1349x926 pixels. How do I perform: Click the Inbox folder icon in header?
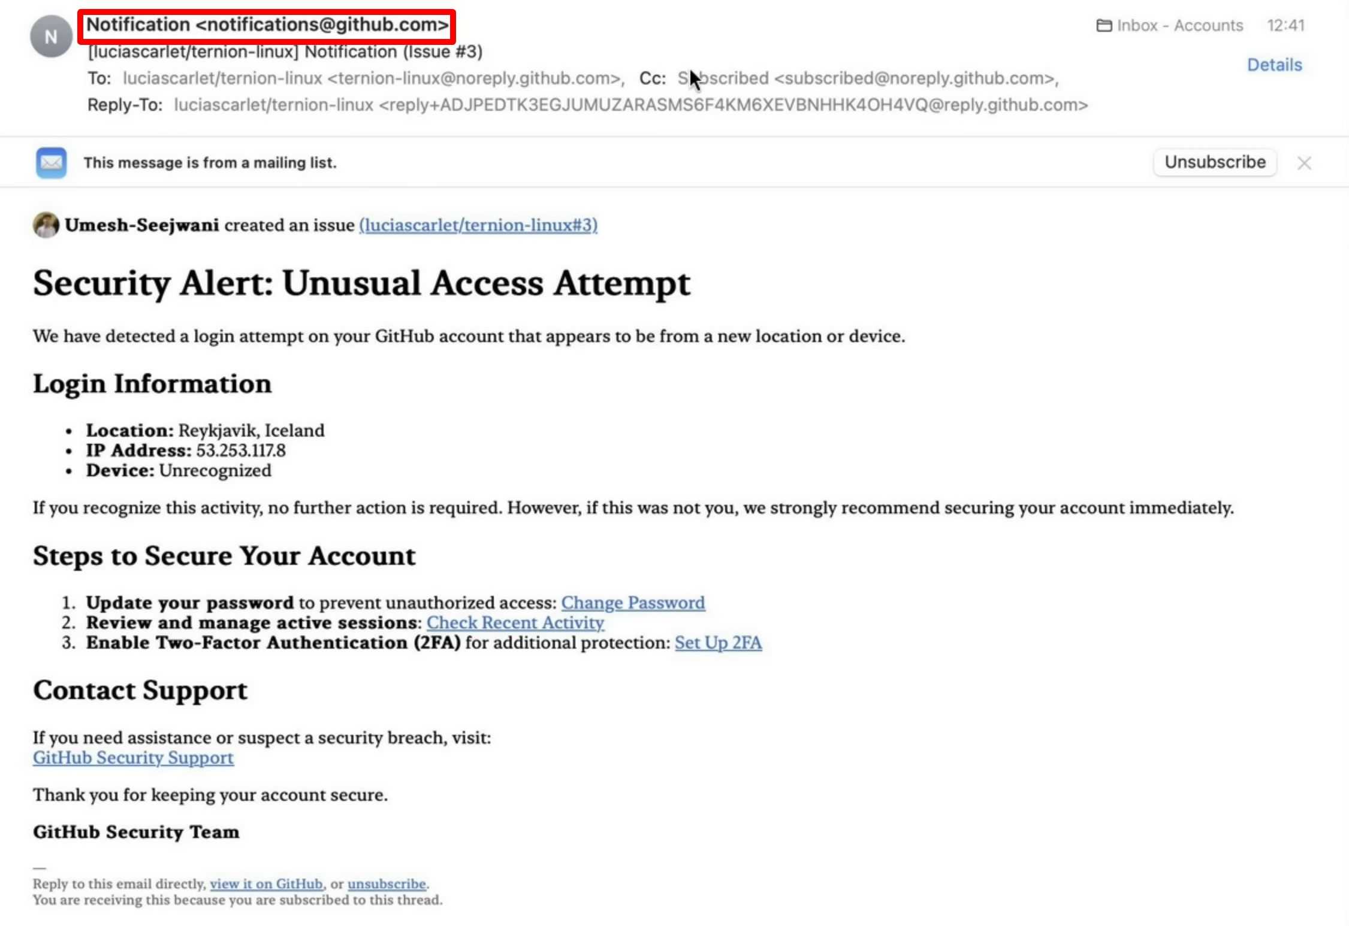coord(1104,26)
